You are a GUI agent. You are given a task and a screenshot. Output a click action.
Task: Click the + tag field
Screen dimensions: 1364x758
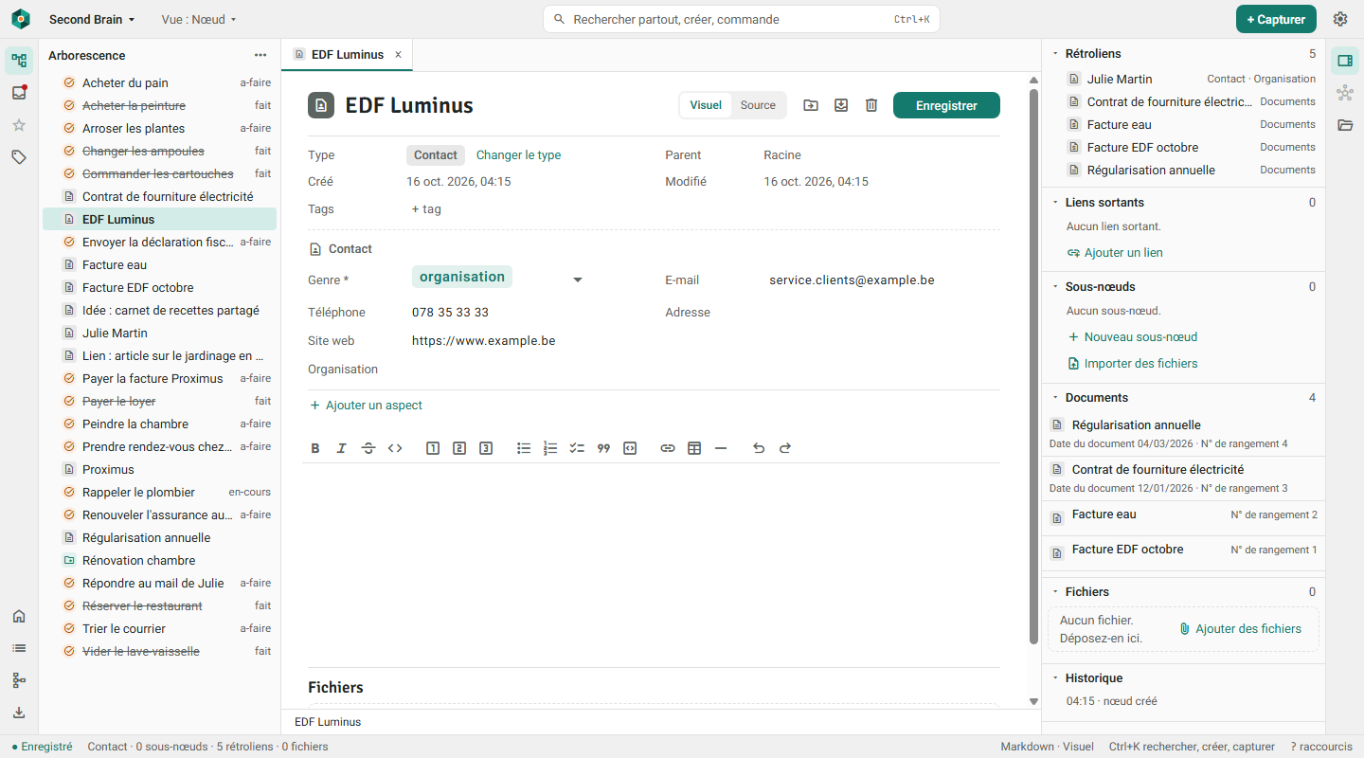pyautogui.click(x=426, y=209)
